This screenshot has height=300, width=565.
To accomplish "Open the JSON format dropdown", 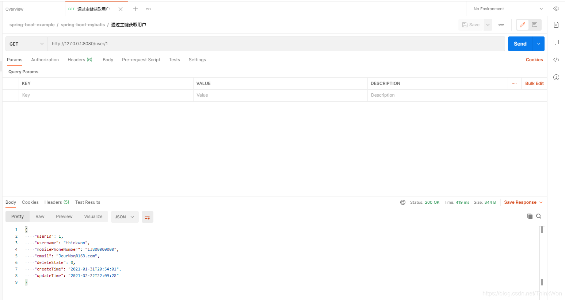I will tap(125, 217).
